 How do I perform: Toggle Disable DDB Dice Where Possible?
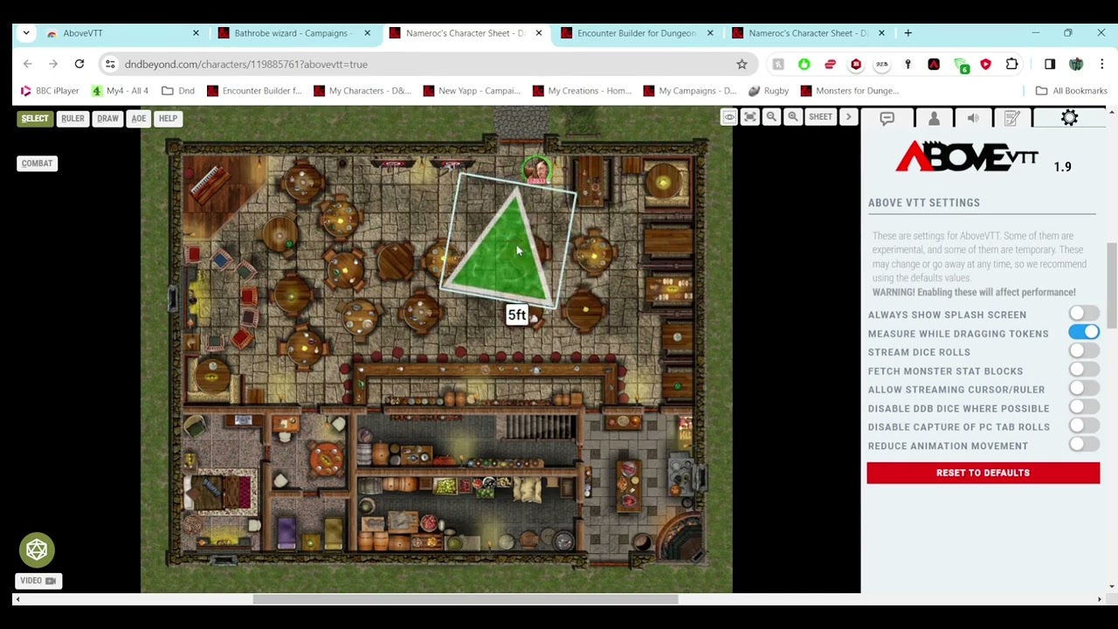(x=1083, y=408)
